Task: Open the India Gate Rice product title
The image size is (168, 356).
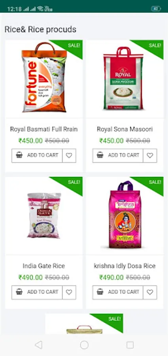Action: pos(44,266)
